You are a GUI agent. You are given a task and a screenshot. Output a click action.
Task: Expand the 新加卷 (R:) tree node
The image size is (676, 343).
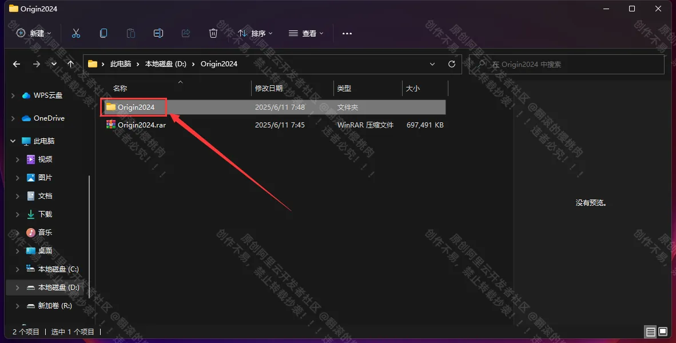[18, 305]
